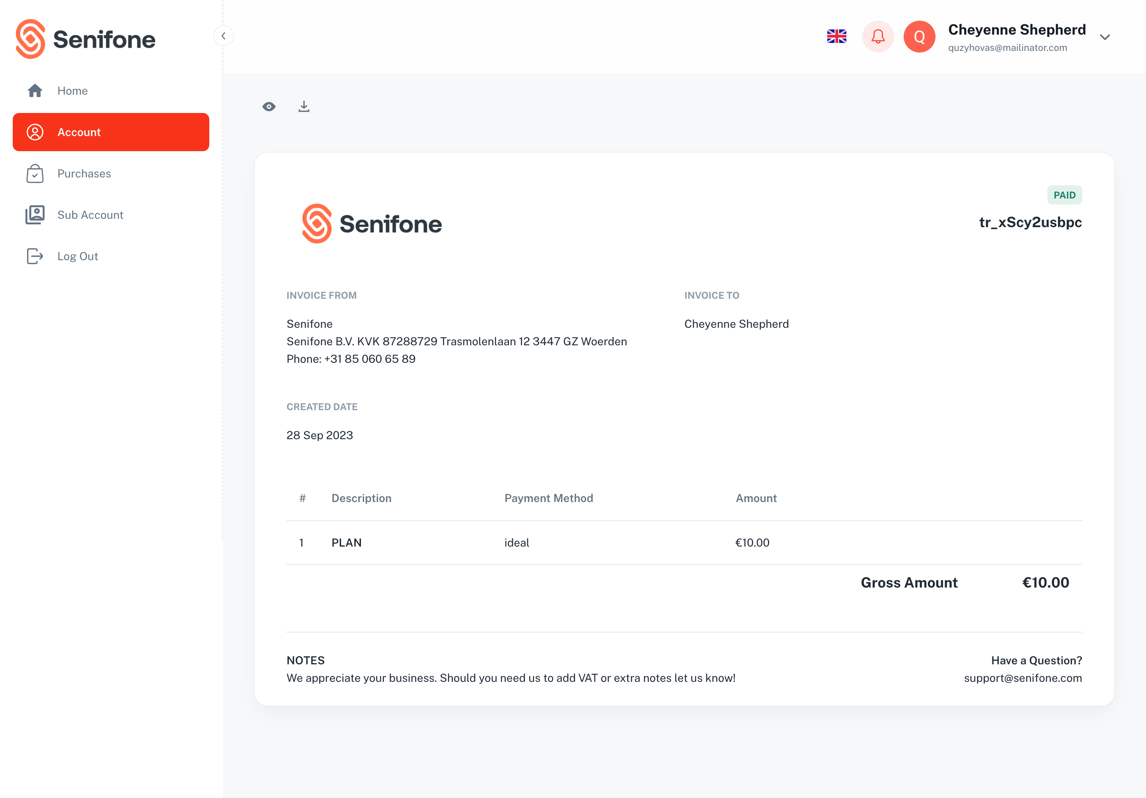Click the Q user avatar circle
This screenshot has height=798, width=1146.
point(920,37)
